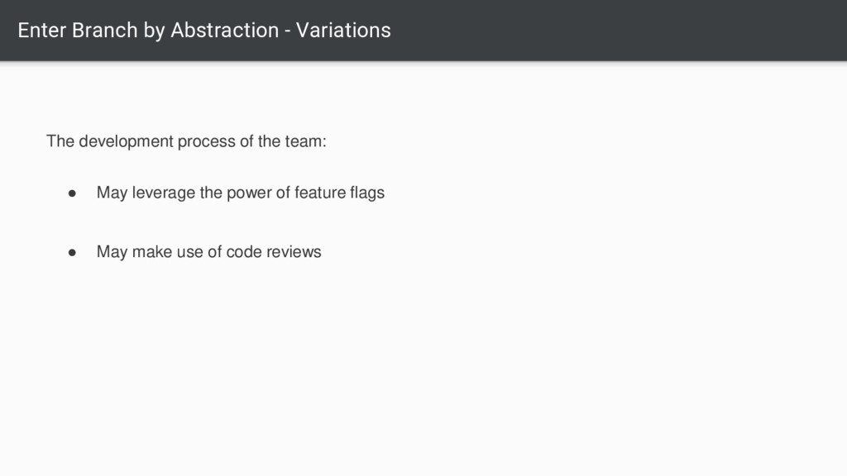Click the words 'feature flags'
Viewport: 847px width, 476px height.
[x=339, y=193]
